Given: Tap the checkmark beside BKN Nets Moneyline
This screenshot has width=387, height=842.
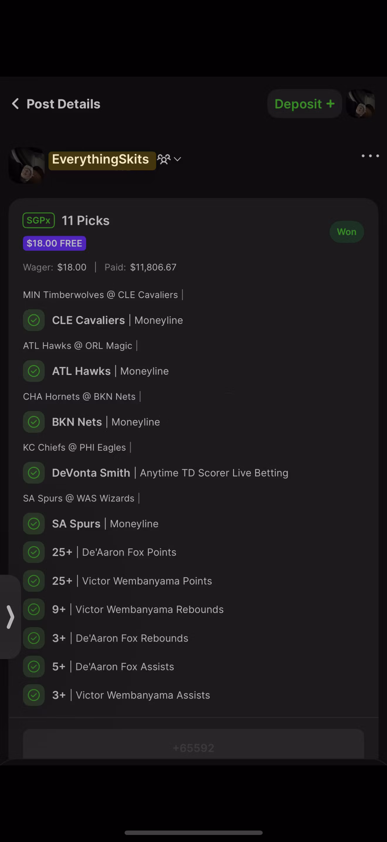Looking at the screenshot, I should (34, 422).
